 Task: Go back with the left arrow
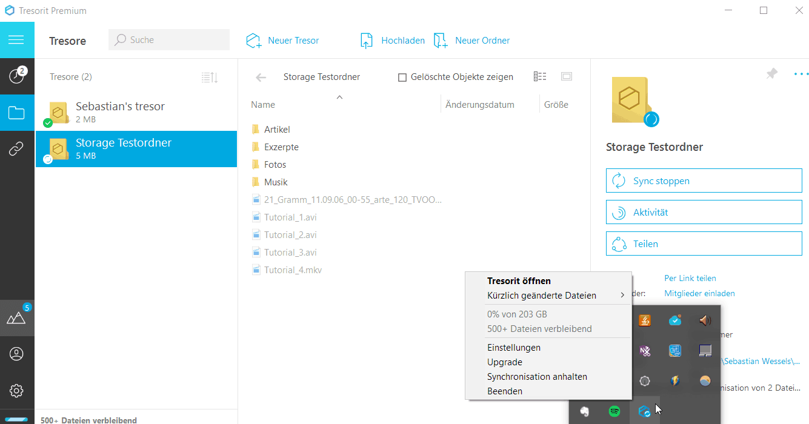click(261, 77)
